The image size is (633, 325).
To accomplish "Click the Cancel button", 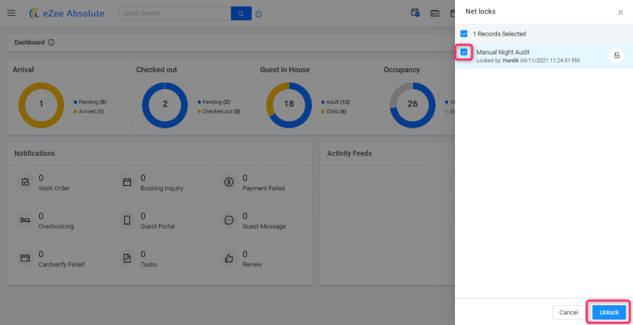I will coord(569,313).
